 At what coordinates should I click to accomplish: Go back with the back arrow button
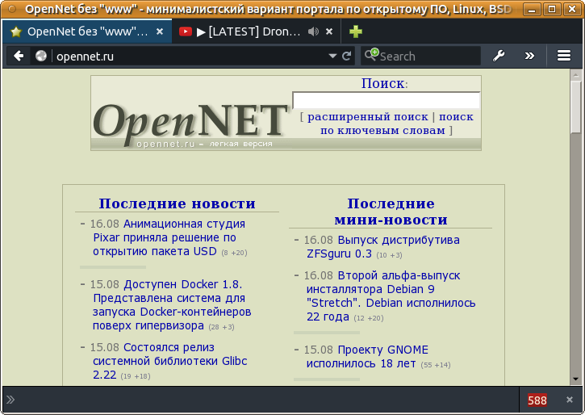coord(19,56)
